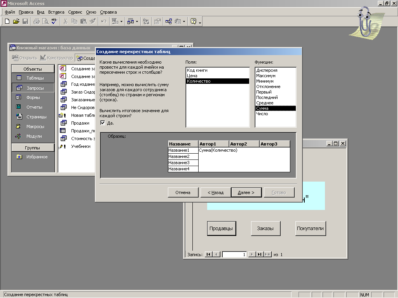Click the Properties toolbar icon
398x298 pixels.
coord(157,22)
